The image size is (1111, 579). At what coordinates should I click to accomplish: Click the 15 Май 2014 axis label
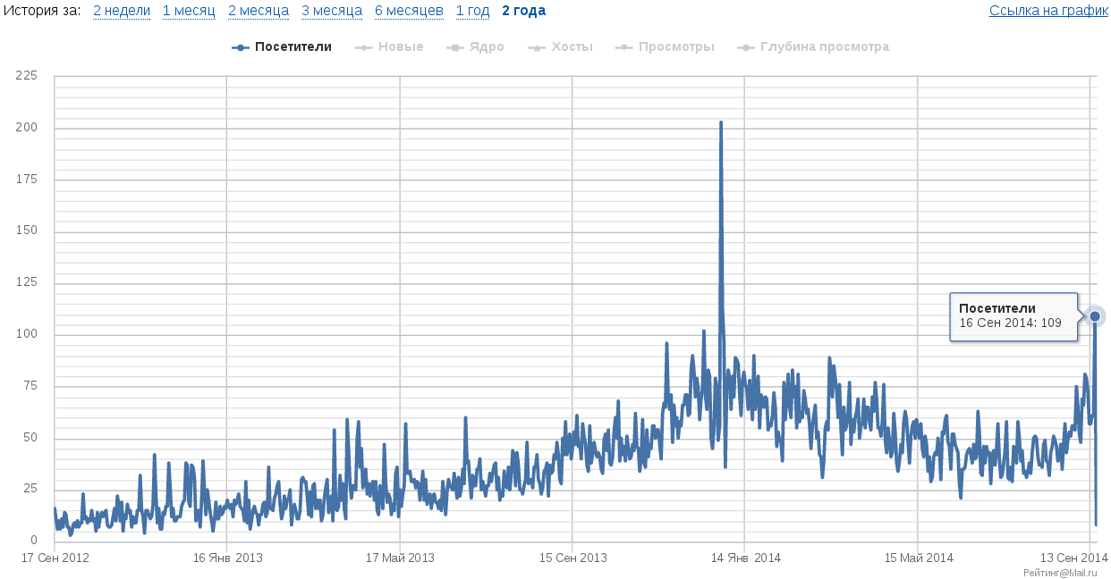coord(919,558)
